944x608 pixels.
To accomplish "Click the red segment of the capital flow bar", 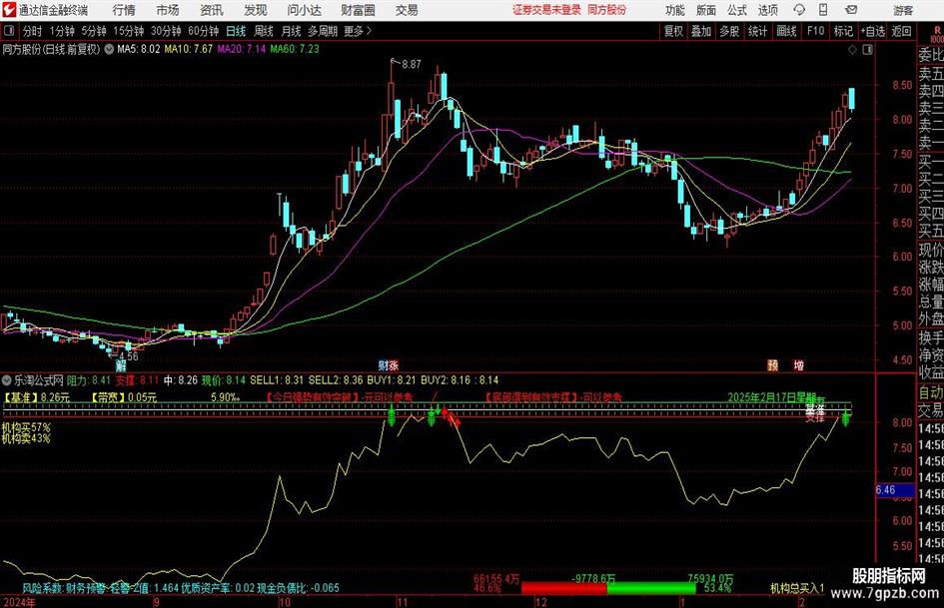I will [x=563, y=588].
